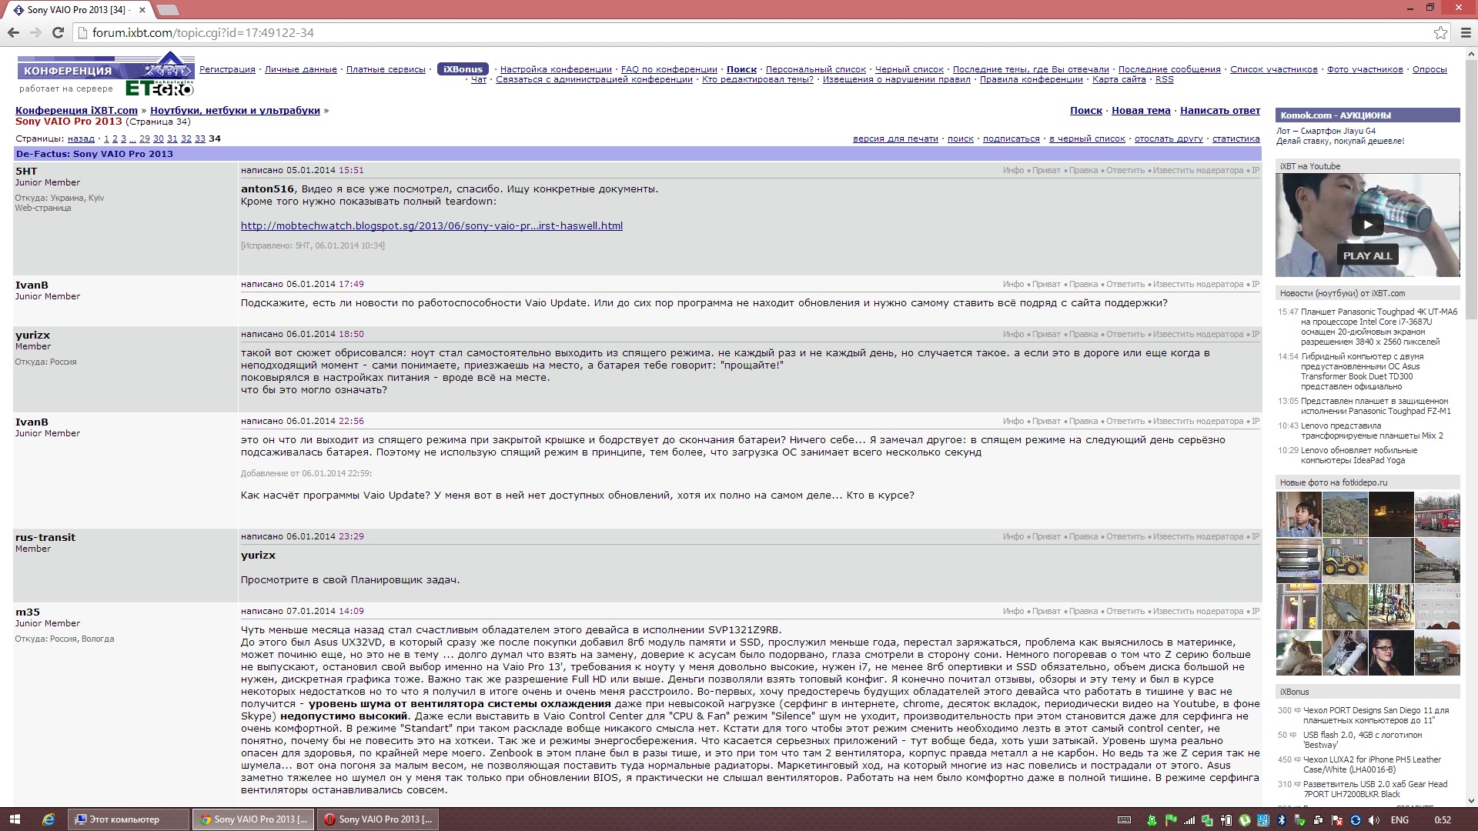Viewport: 1478px width, 831px height.
Task: Bookmark page with the star icon
Action: click(1440, 32)
